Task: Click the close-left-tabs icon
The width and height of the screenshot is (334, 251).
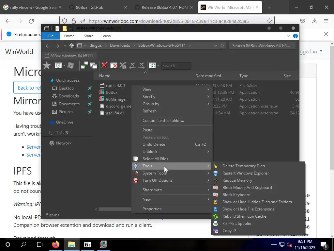Action: click(x=132, y=65)
